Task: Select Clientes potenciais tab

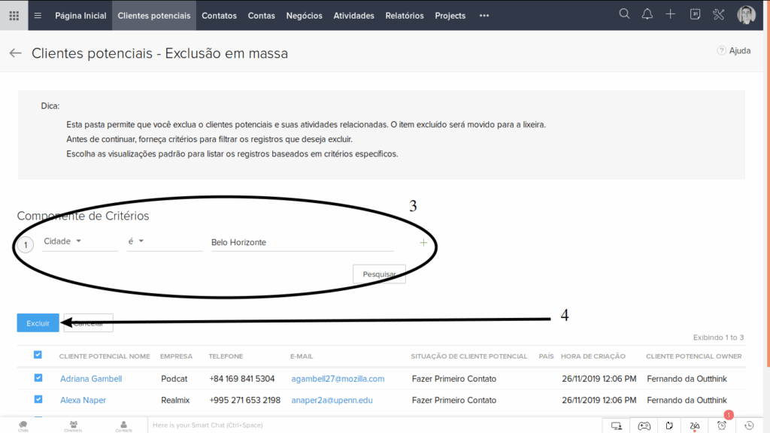Action: click(153, 16)
